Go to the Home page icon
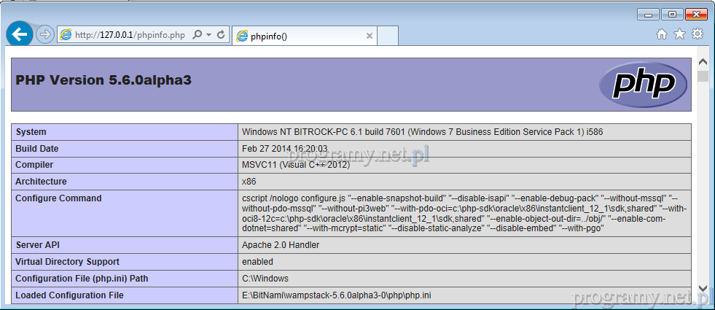Viewport: 715px width, 310px height. (x=662, y=34)
